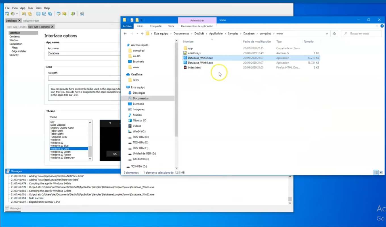
Task: Open the Compartir ribbon tab
Action: click(156, 26)
